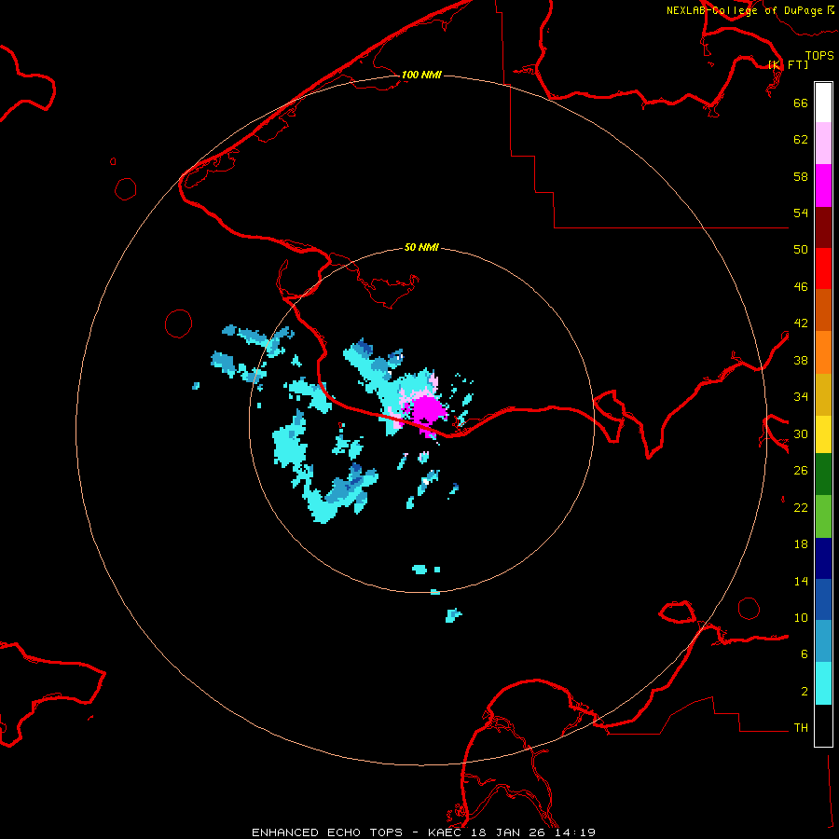This screenshot has width=839, height=839.
Task: Select the light green legend swatch
Action: point(823,516)
